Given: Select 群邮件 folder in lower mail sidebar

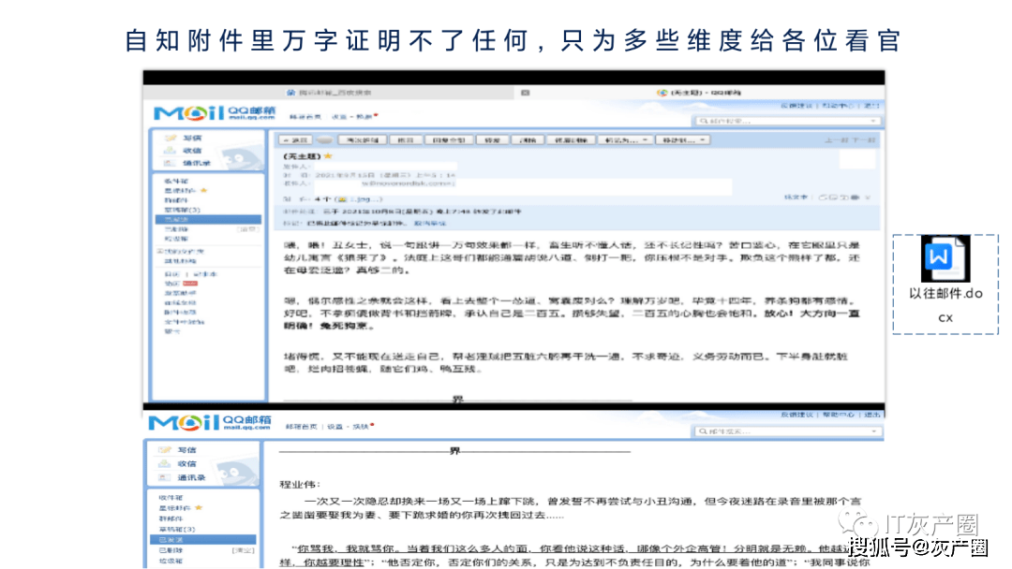Looking at the screenshot, I should click(171, 518).
